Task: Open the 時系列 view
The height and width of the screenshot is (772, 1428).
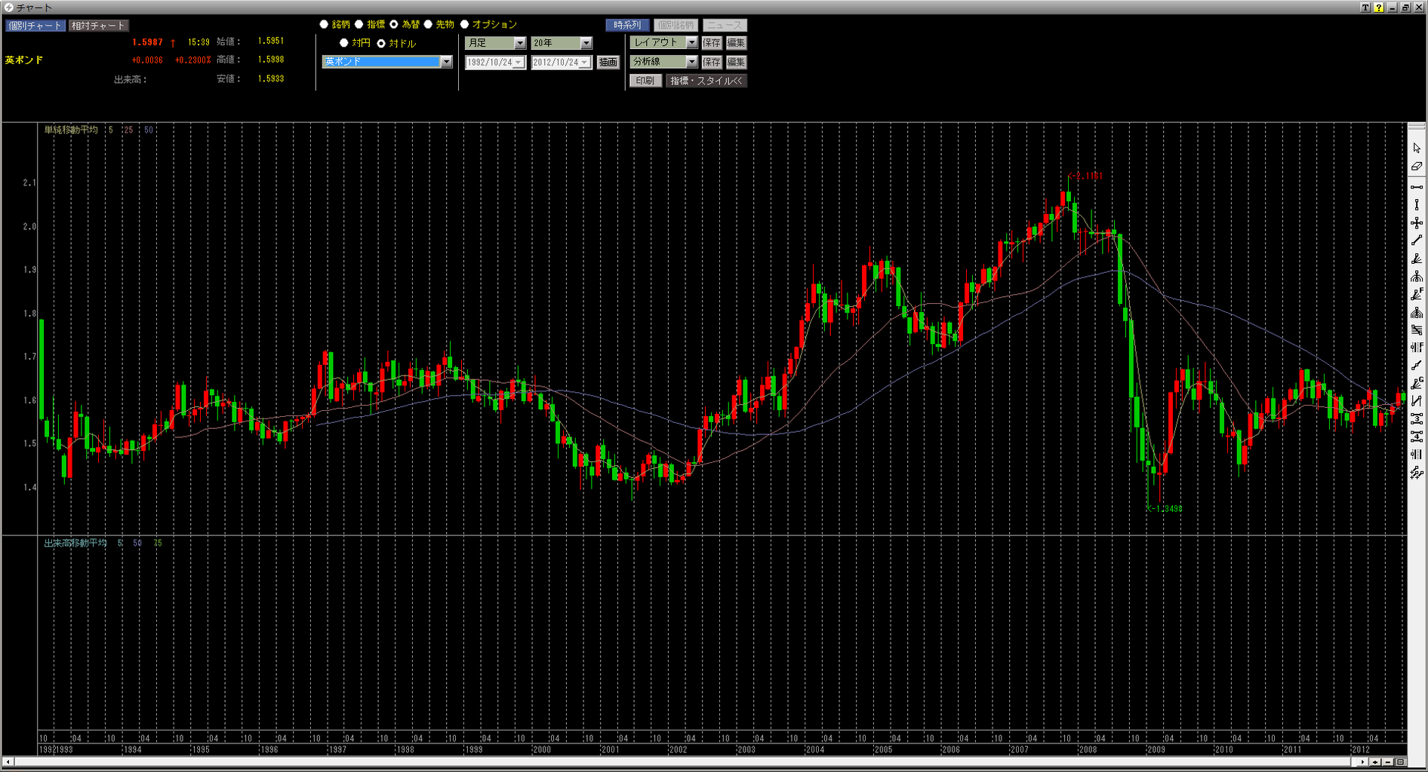Action: pyautogui.click(x=627, y=25)
